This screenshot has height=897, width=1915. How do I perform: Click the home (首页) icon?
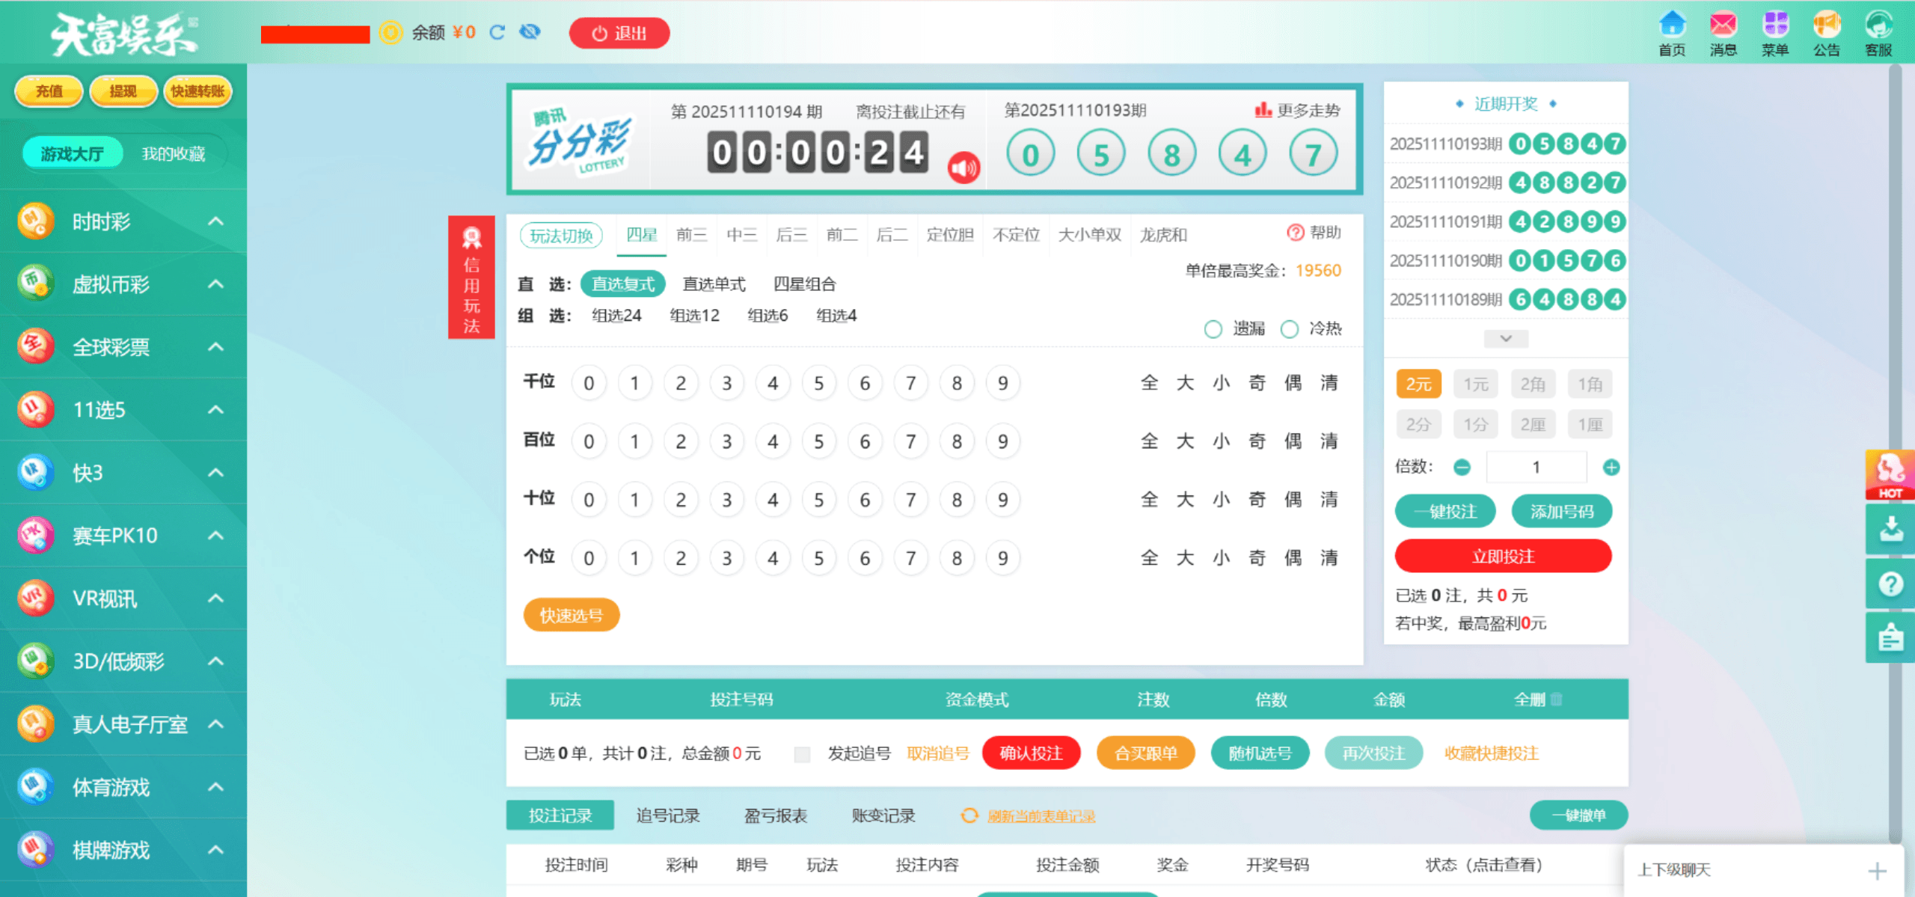[1672, 25]
